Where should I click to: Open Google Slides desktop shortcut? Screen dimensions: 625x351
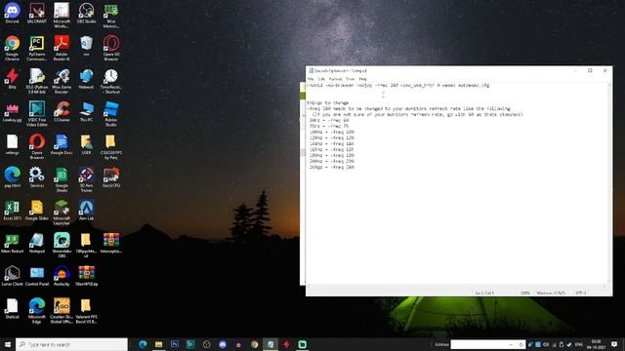(x=37, y=210)
